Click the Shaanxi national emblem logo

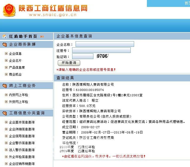tap(9, 10)
